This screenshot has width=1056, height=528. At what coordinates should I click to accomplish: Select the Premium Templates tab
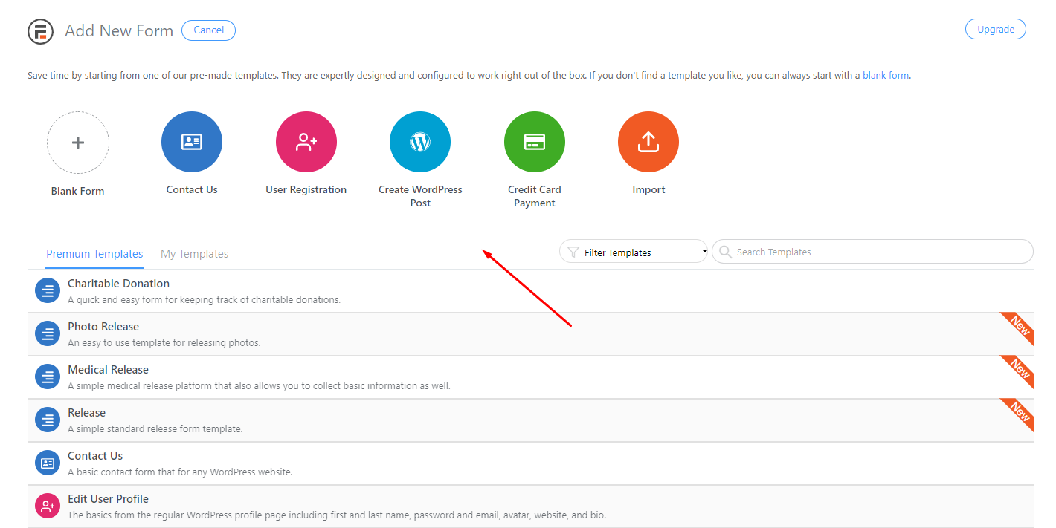click(94, 254)
